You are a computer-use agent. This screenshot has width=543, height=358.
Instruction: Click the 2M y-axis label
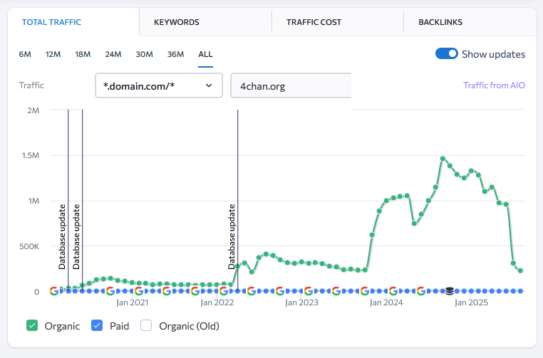[x=33, y=110]
